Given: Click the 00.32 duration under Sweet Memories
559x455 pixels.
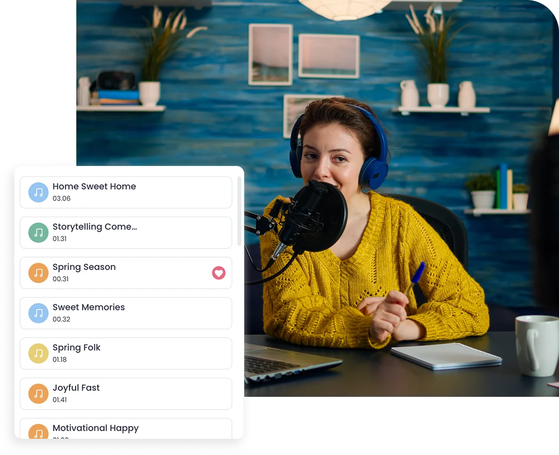Looking at the screenshot, I should tap(62, 319).
